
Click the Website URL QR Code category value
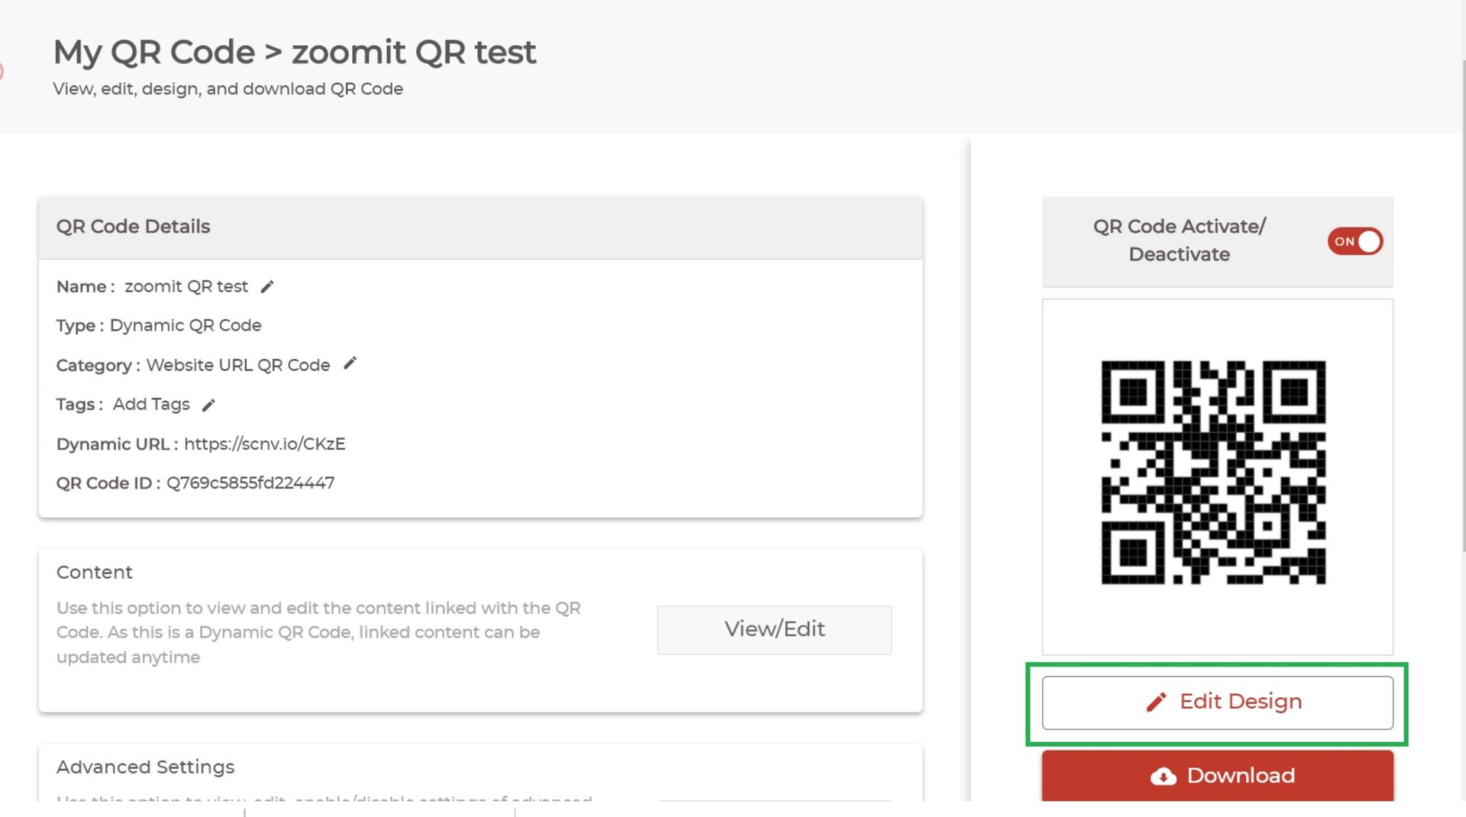click(238, 365)
